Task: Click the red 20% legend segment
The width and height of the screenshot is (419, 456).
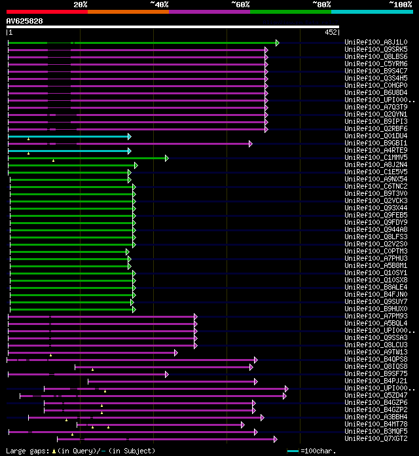Action: tap(47, 12)
